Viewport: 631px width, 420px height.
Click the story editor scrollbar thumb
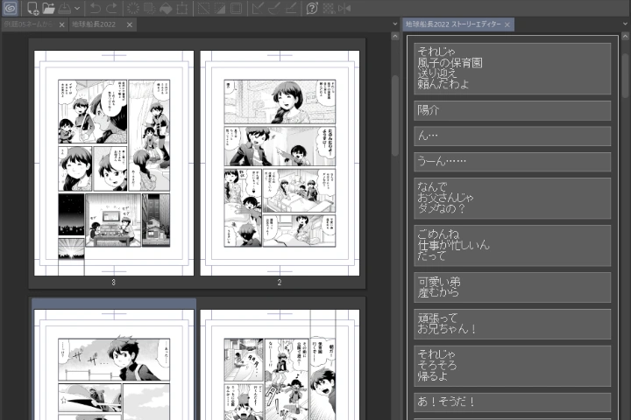(626, 75)
